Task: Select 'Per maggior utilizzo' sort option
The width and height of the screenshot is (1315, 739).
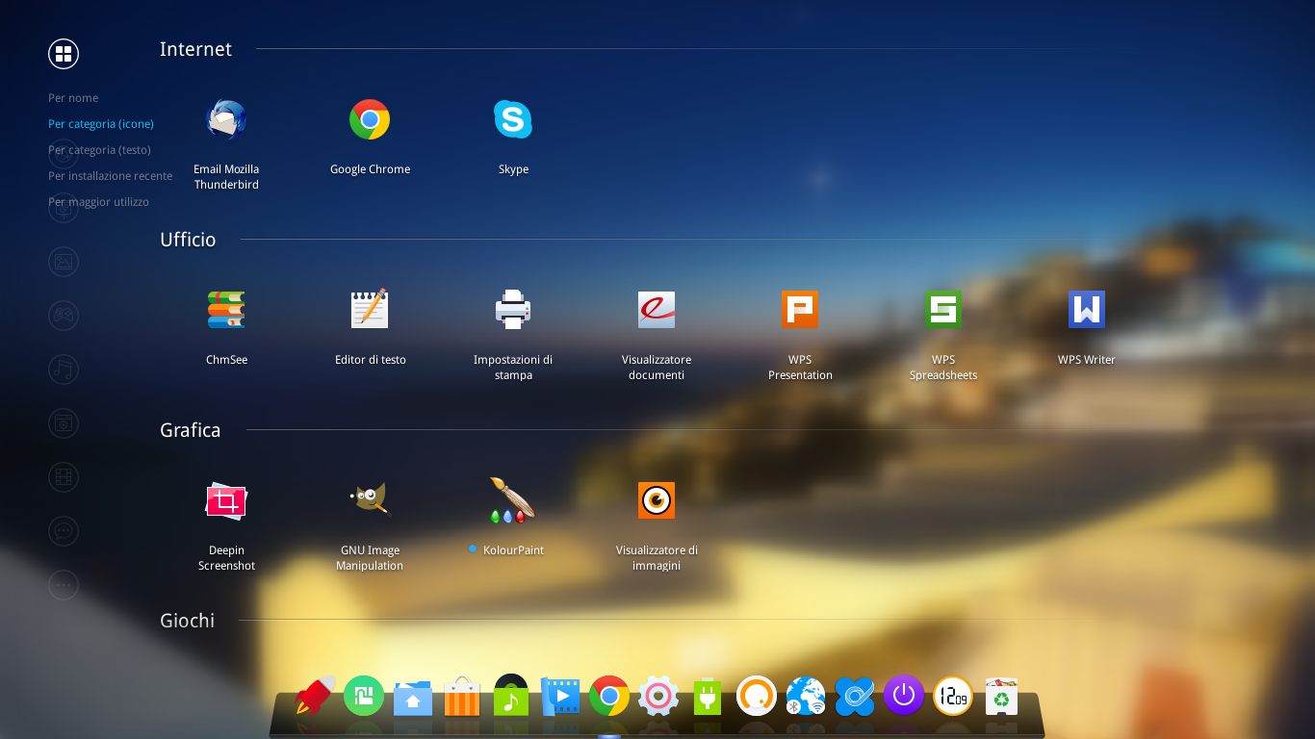Action: (x=98, y=202)
